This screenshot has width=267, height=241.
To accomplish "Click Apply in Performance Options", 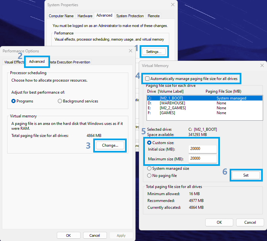I will pyautogui.click(x=121, y=235).
